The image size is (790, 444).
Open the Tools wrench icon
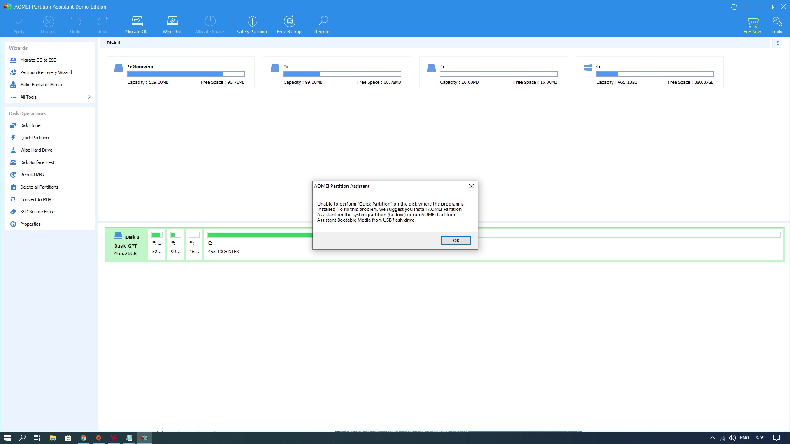pos(776,22)
